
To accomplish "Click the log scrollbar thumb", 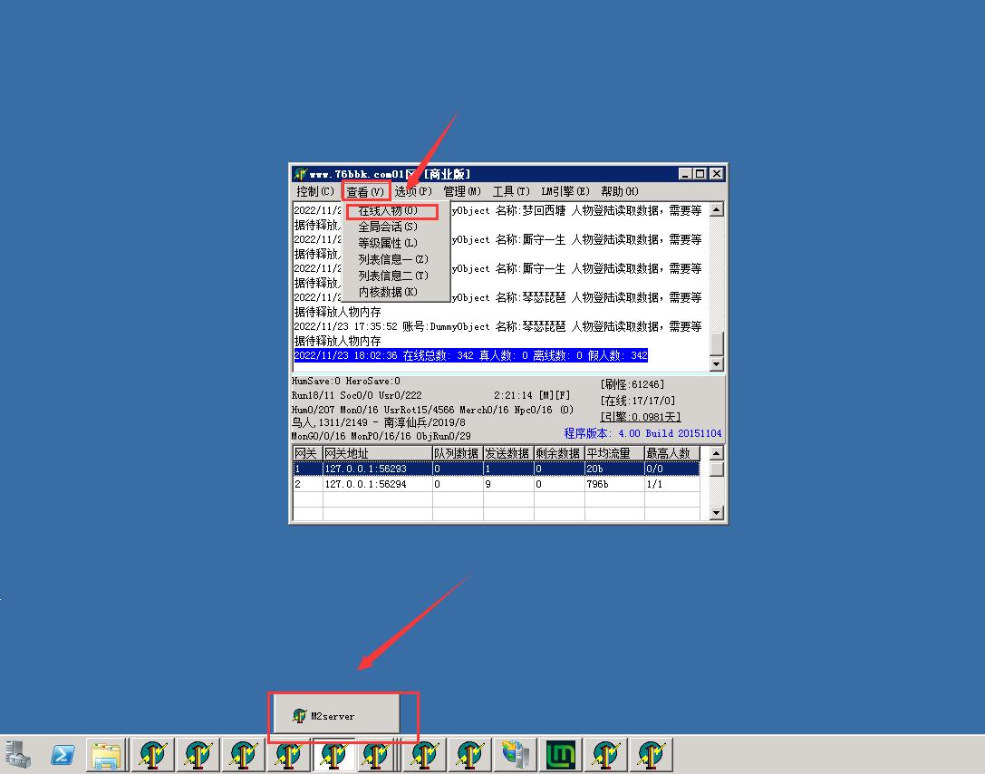I will [716, 343].
